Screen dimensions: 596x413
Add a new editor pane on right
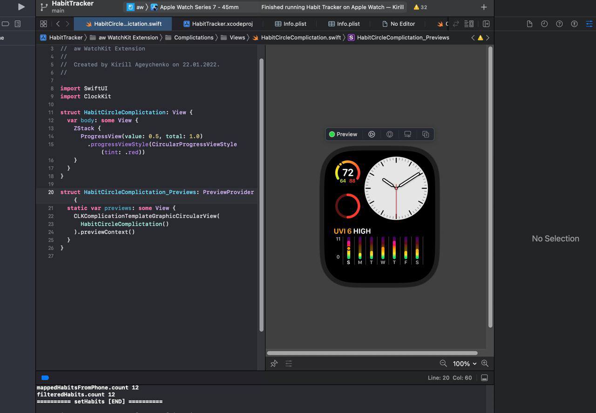click(486, 24)
